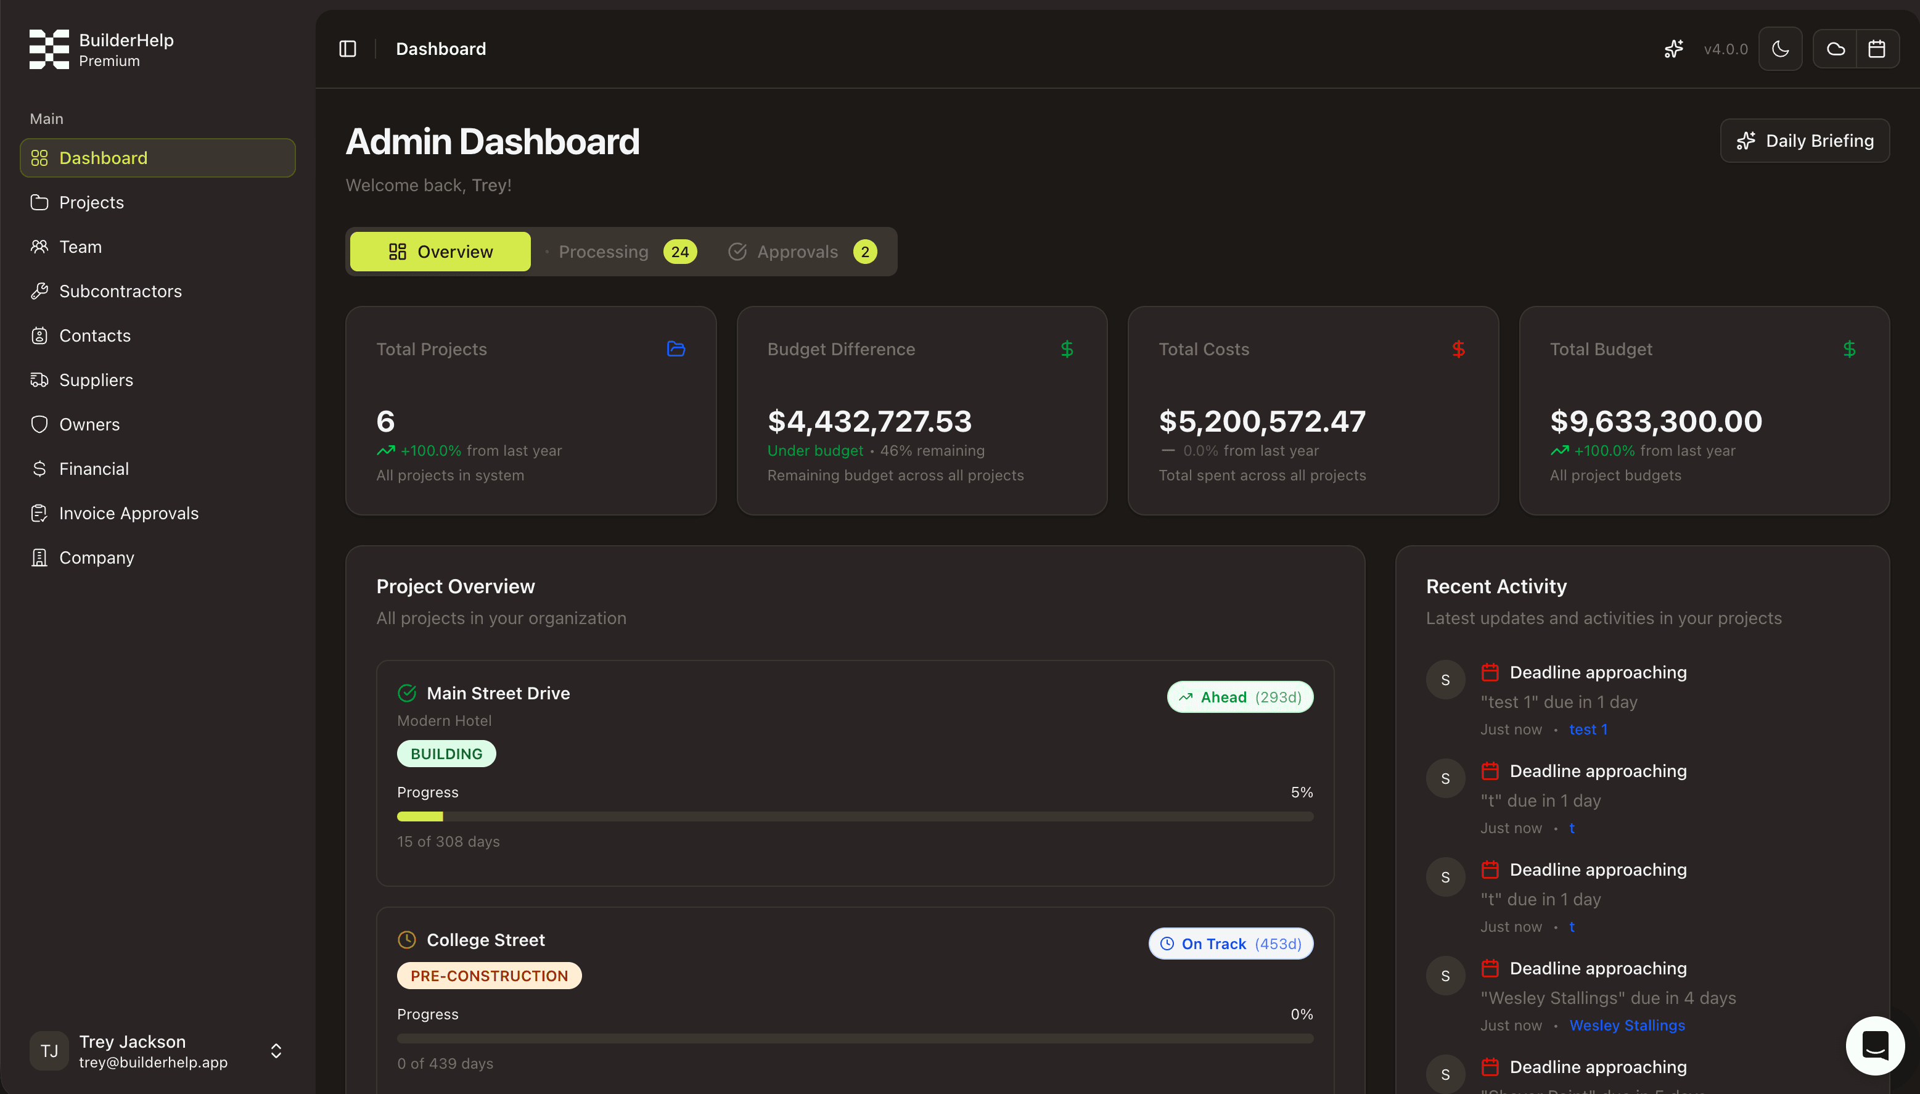The width and height of the screenshot is (1920, 1094).
Task: Go to the Owners section
Action: [158, 424]
